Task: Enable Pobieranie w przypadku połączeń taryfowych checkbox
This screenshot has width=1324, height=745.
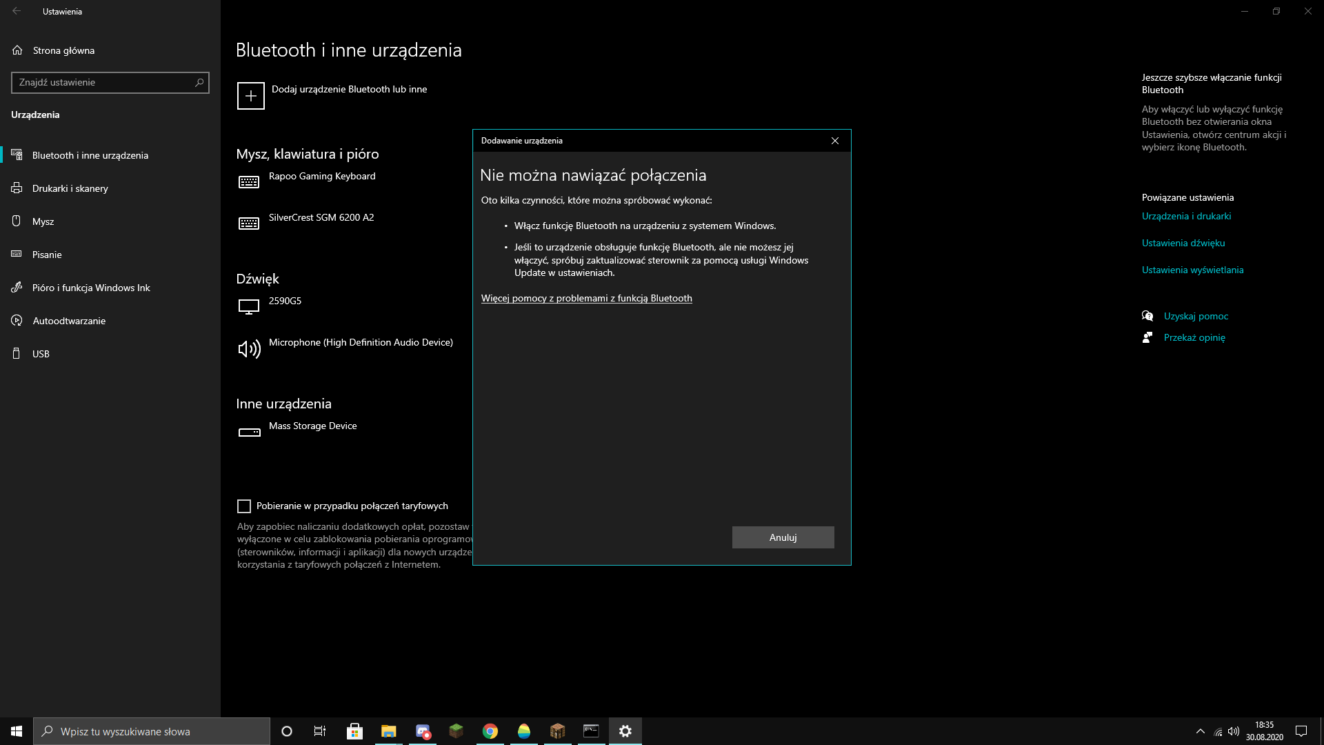Action: pos(244,506)
